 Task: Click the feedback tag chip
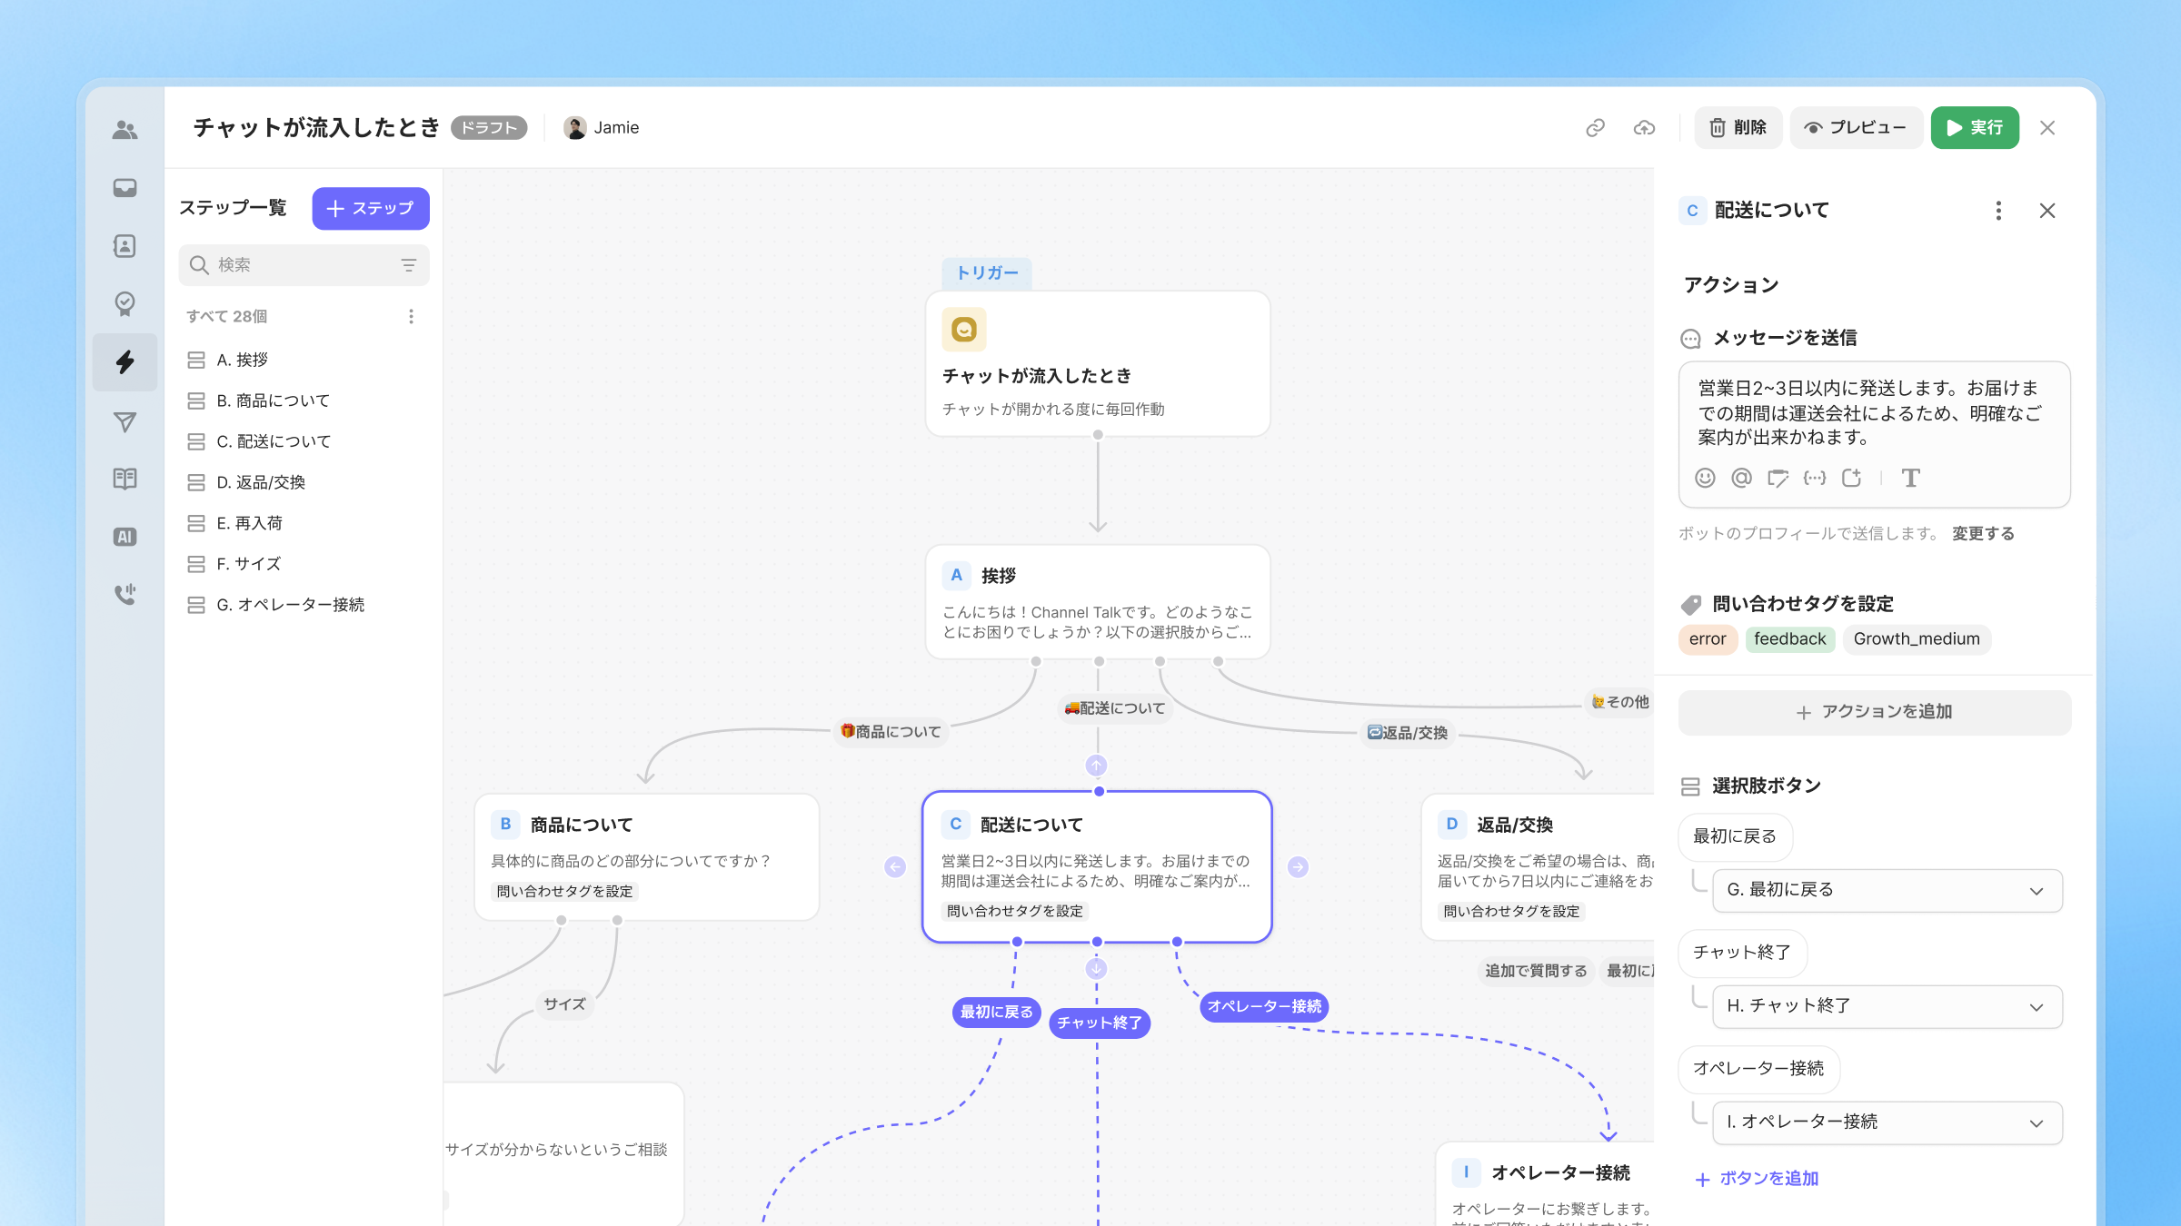(x=1788, y=639)
